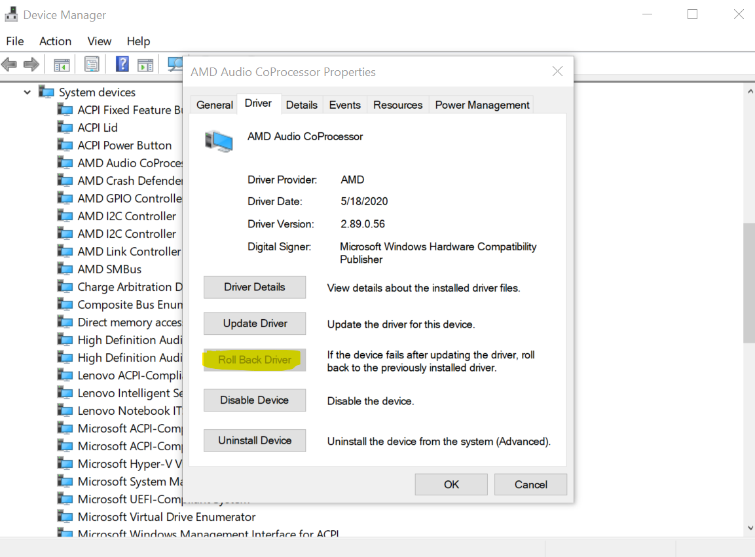This screenshot has height=557, width=755.
Task: Click the Action Pane toolbar icon
Action: 145,64
